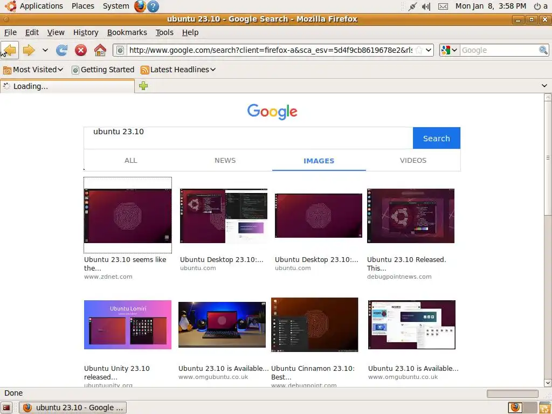552x414 pixels.
Task: Open the System menu in top panel
Action: coord(116,6)
